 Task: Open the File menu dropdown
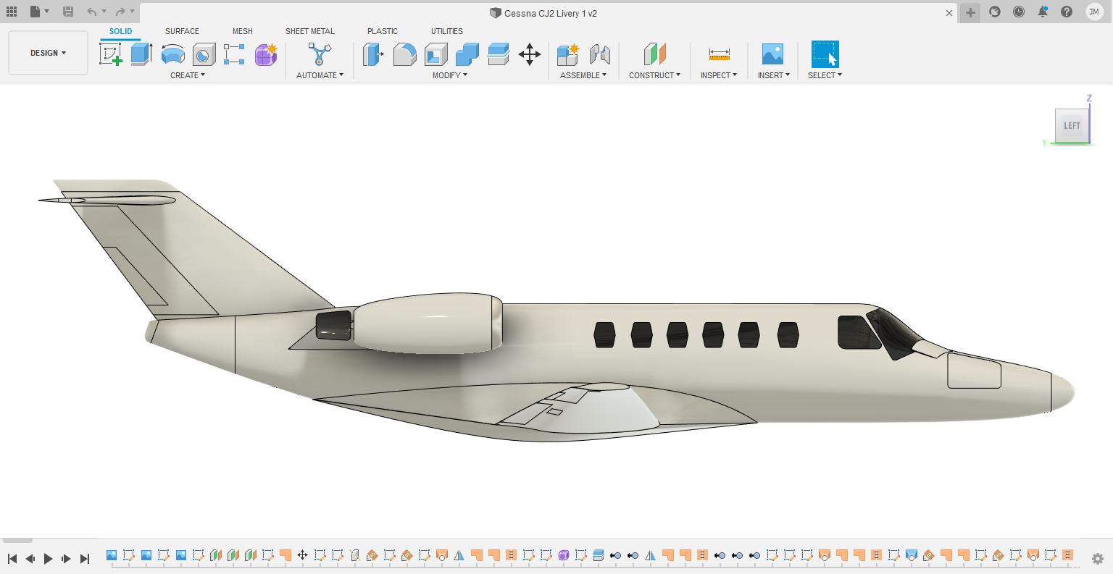pyautogui.click(x=39, y=12)
